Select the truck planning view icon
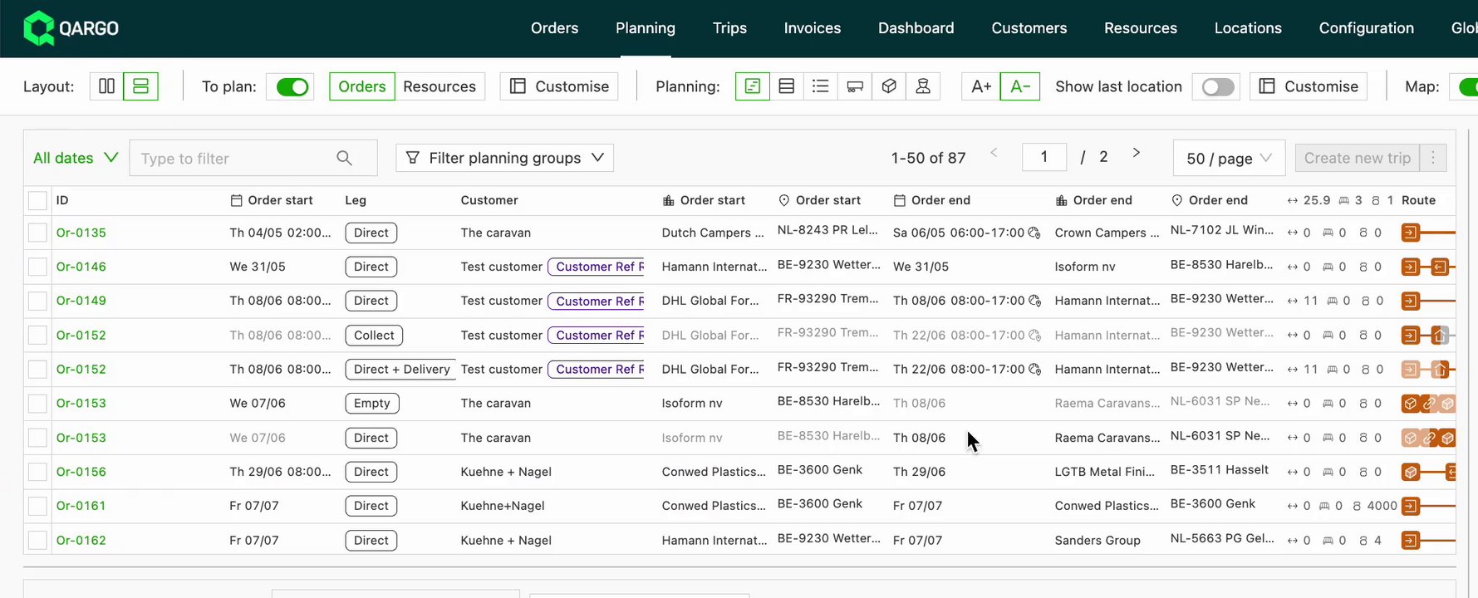This screenshot has width=1478, height=598. [854, 86]
